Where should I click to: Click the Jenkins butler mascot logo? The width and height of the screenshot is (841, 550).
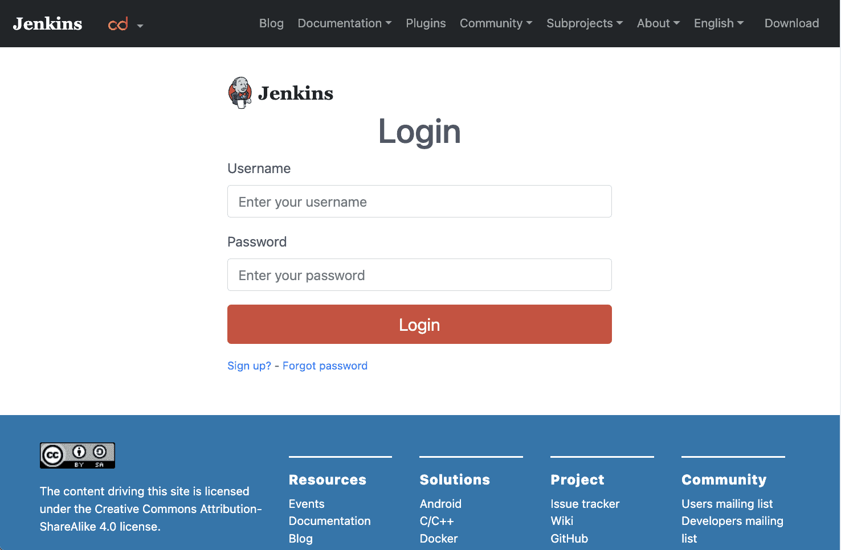(x=240, y=93)
